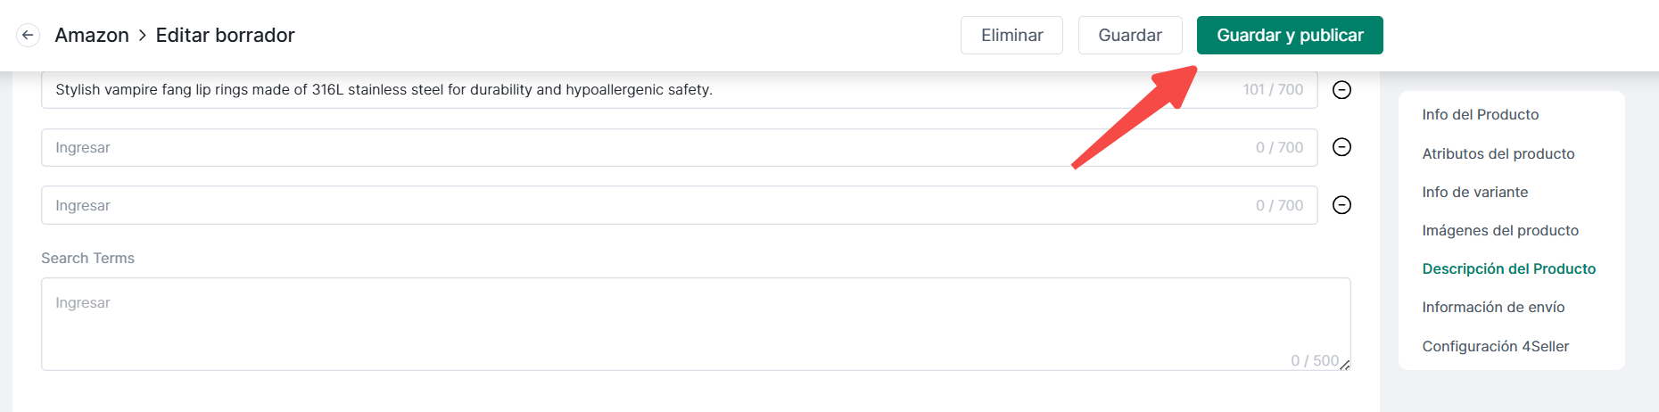Open Atributos del producto section
The height and width of the screenshot is (412, 1659).
[x=1498, y=154]
